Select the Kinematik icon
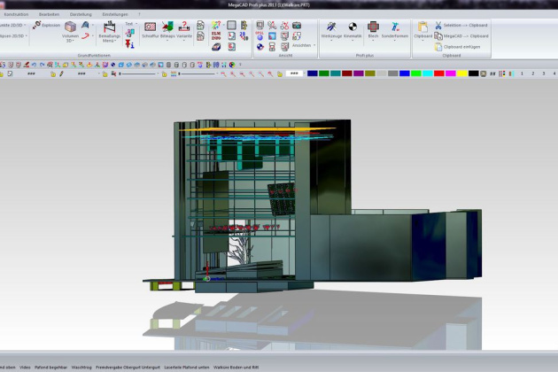Image resolution: width=558 pixels, height=372 pixels. click(x=353, y=28)
